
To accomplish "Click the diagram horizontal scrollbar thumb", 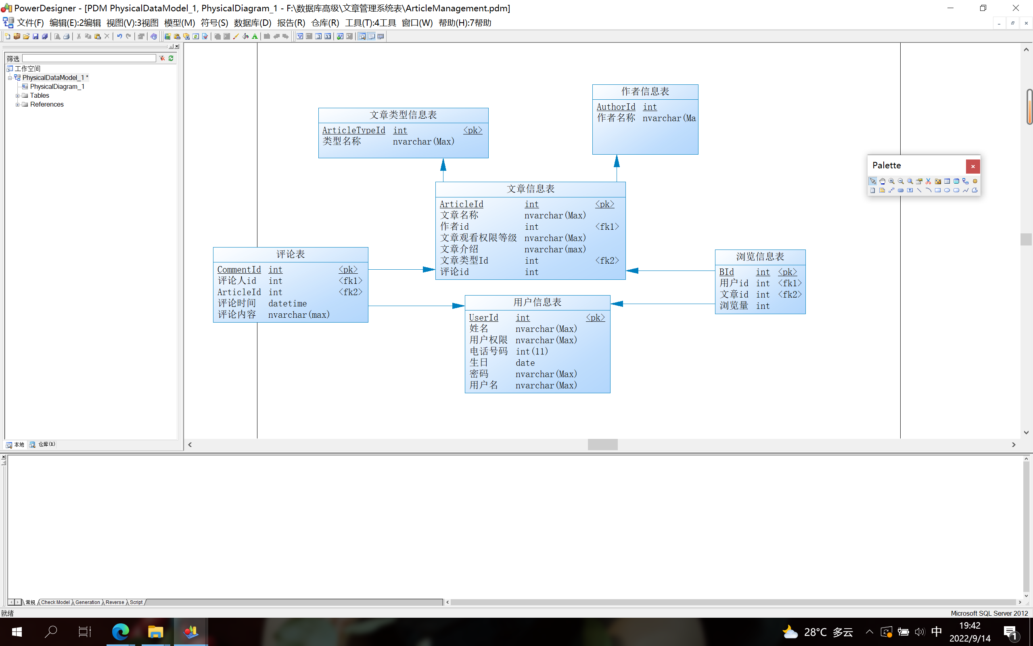I will tap(602, 445).
